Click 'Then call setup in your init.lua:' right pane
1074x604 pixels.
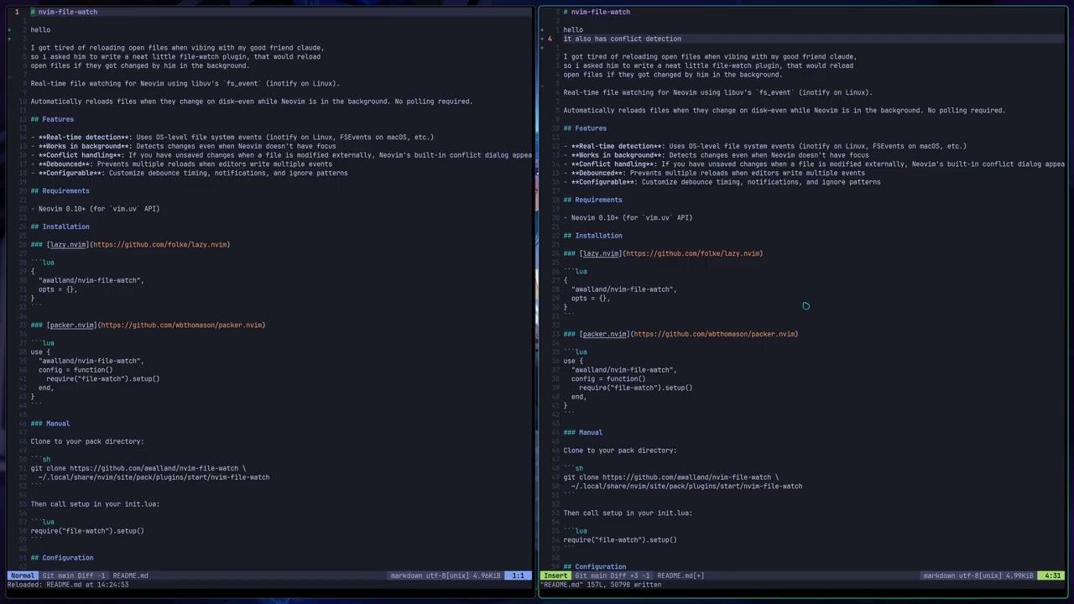pos(628,513)
